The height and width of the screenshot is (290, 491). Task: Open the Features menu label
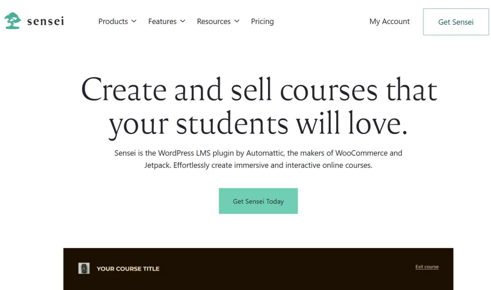click(x=162, y=22)
